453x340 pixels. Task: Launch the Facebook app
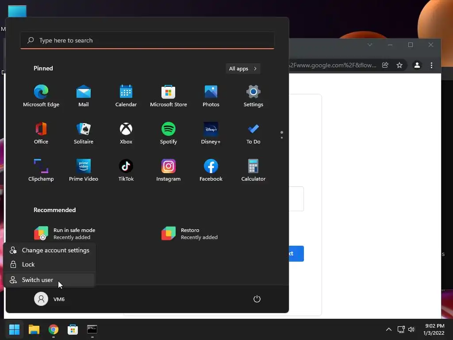tap(211, 170)
